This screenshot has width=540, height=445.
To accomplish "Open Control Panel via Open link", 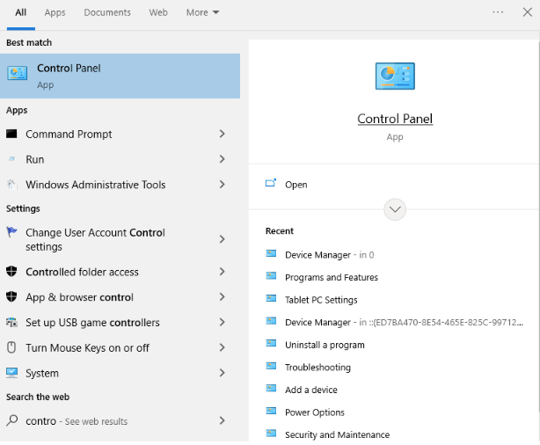I will (296, 185).
